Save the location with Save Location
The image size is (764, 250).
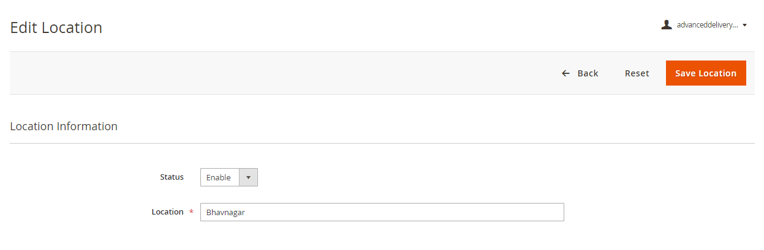(x=705, y=73)
